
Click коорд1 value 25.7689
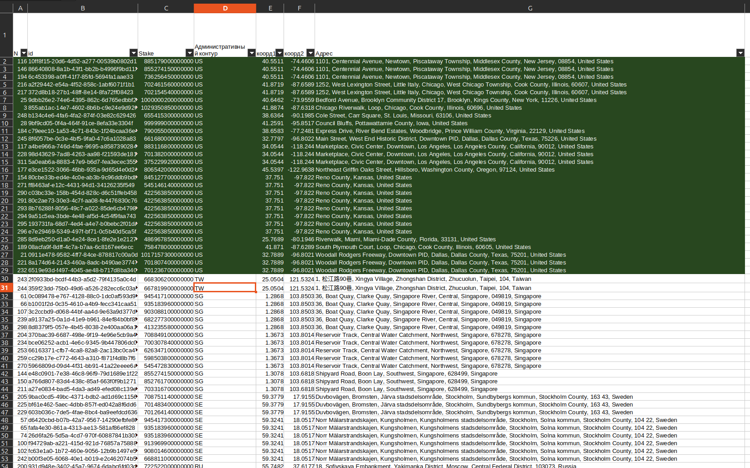270,239
